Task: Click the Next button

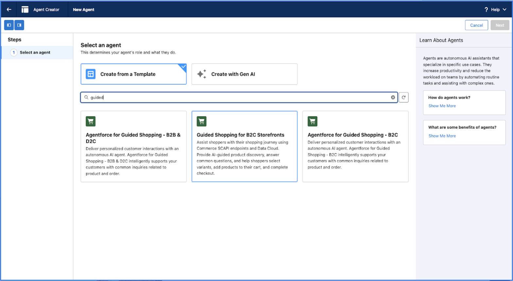Action: click(x=500, y=25)
